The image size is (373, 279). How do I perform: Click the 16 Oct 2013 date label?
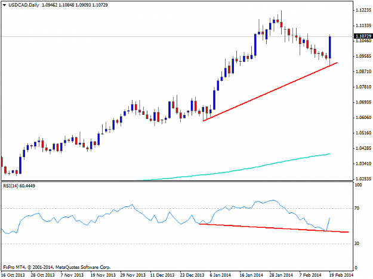click(13, 275)
